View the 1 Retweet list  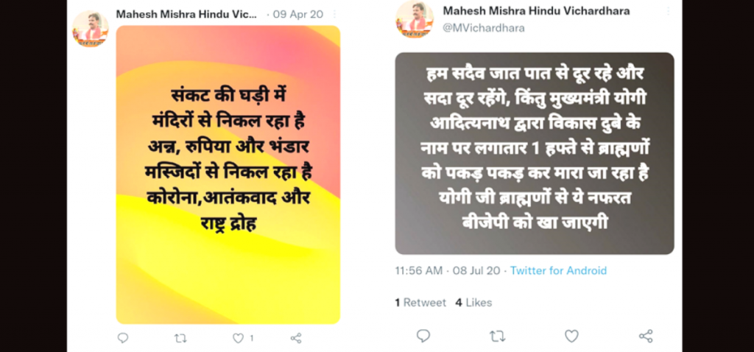click(x=420, y=303)
